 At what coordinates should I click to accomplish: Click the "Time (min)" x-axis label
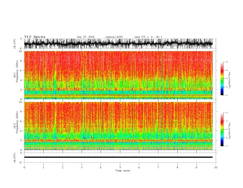coord(123,170)
